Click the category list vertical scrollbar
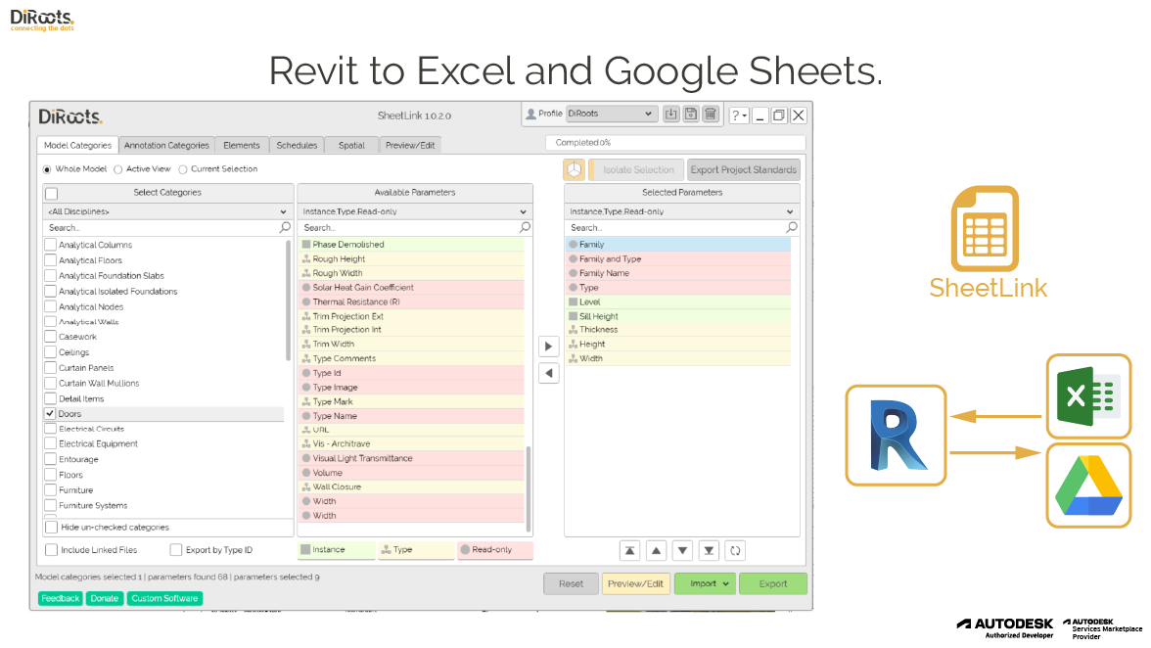1151x648 pixels. pos(288,300)
